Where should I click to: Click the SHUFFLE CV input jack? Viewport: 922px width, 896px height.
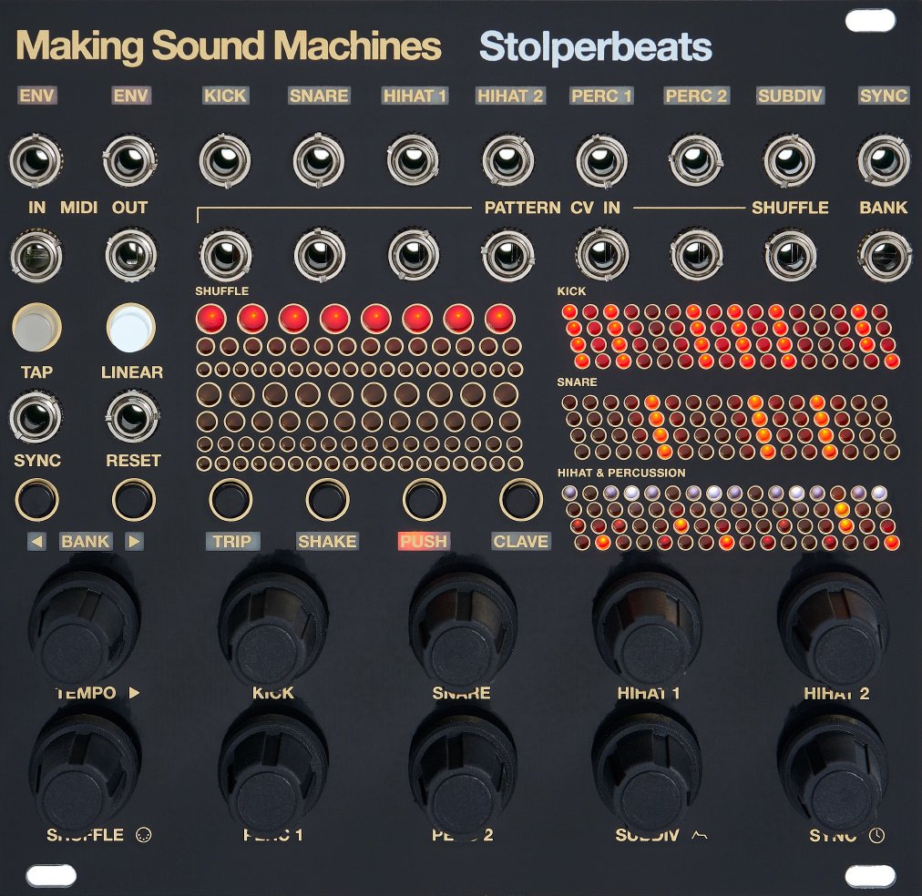click(791, 256)
